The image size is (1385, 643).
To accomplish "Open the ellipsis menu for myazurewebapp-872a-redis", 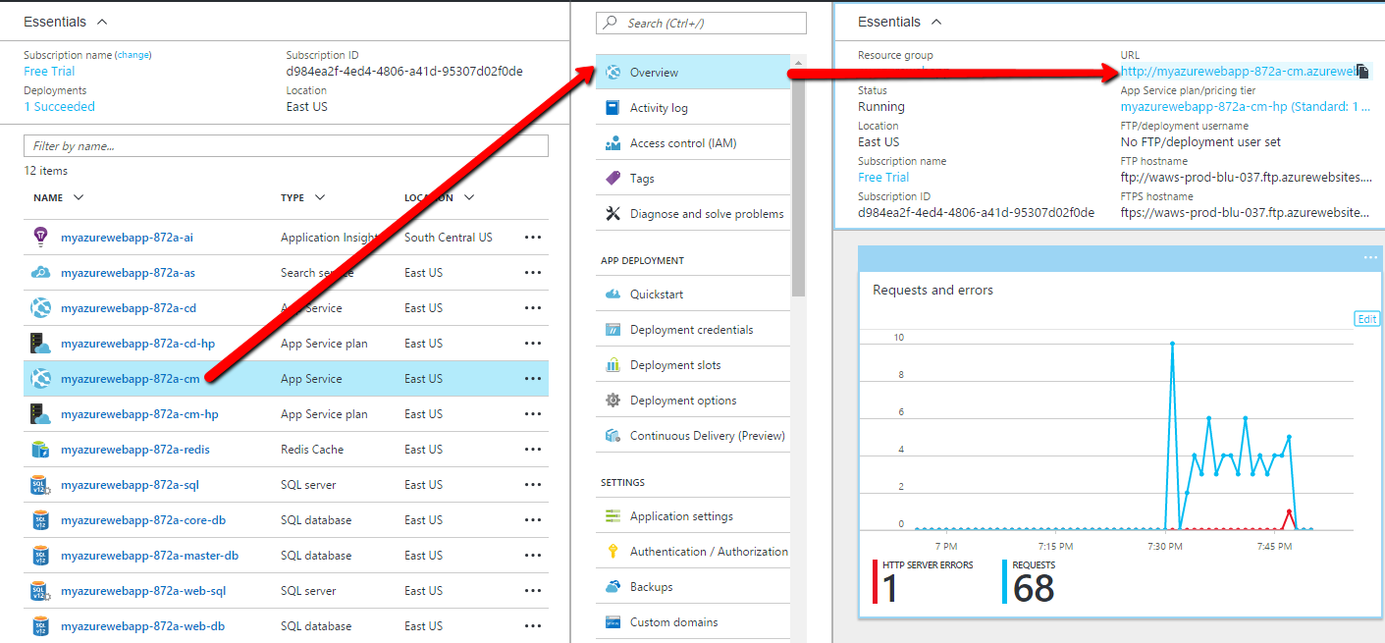I will click(x=533, y=450).
